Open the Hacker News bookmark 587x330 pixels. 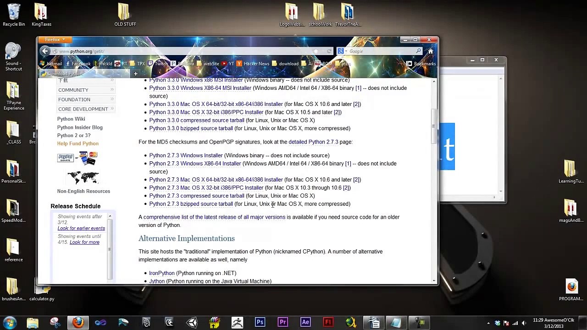tap(253, 64)
